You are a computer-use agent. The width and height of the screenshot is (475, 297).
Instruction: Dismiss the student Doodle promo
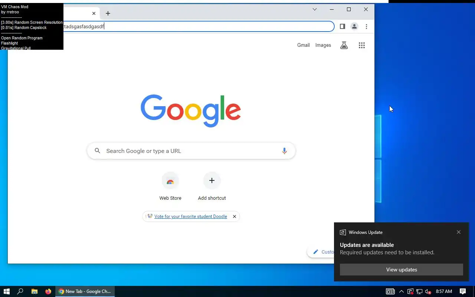tap(235, 216)
